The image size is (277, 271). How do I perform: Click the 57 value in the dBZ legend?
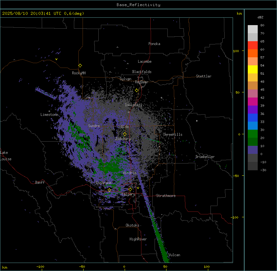[x=262, y=57]
